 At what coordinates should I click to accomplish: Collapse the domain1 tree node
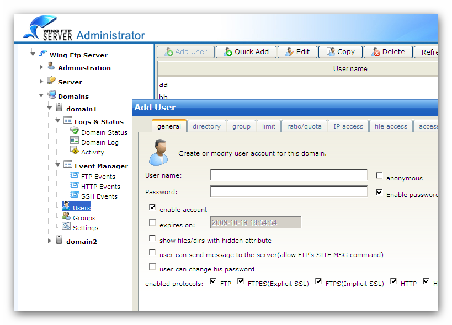pos(50,108)
